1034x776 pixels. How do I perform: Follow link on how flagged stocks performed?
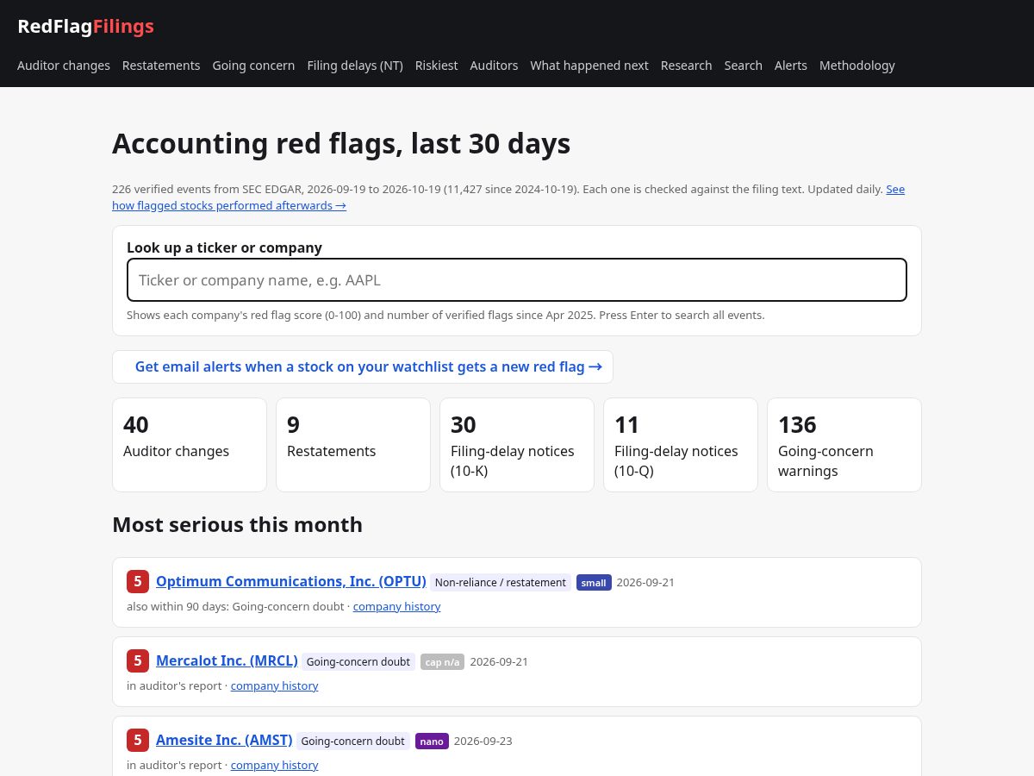(x=229, y=205)
